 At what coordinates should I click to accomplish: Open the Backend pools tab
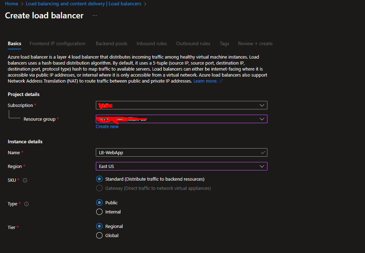pos(111,44)
